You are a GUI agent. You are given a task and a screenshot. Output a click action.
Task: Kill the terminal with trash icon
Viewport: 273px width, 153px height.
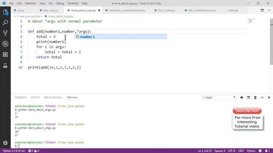(x=255, y=97)
